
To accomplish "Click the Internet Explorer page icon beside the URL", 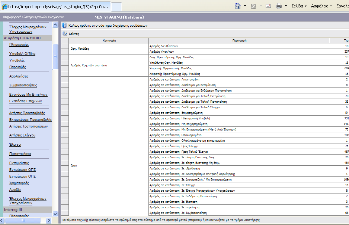I will [x=4, y=7].
